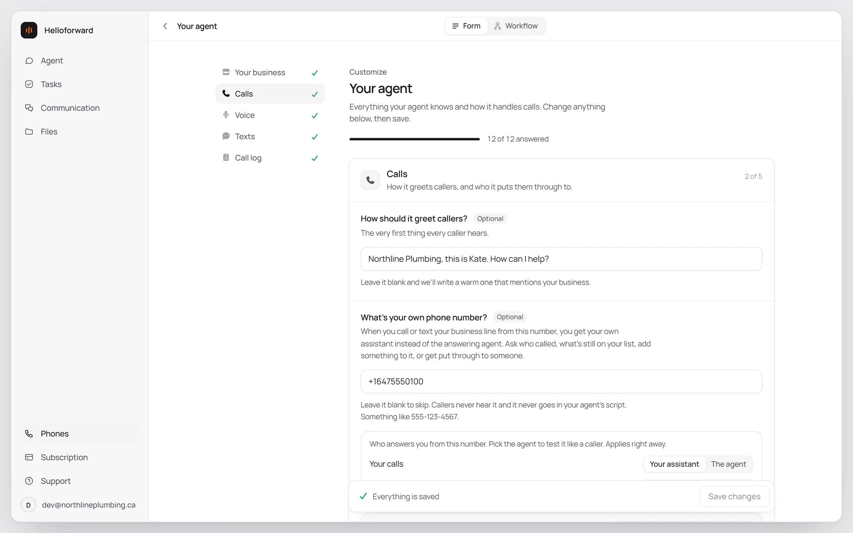
Task: Switch to the Workflow view
Action: pos(516,26)
